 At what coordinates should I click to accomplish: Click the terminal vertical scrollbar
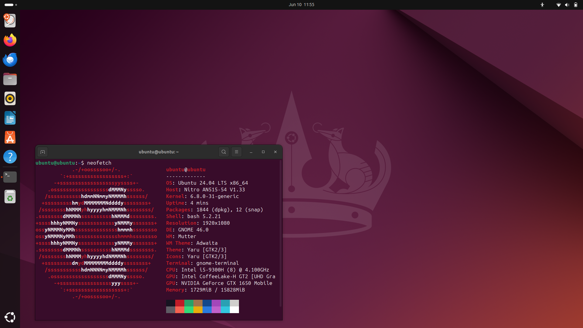tap(281, 233)
